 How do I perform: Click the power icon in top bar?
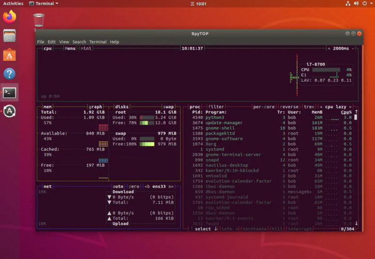(365, 4)
